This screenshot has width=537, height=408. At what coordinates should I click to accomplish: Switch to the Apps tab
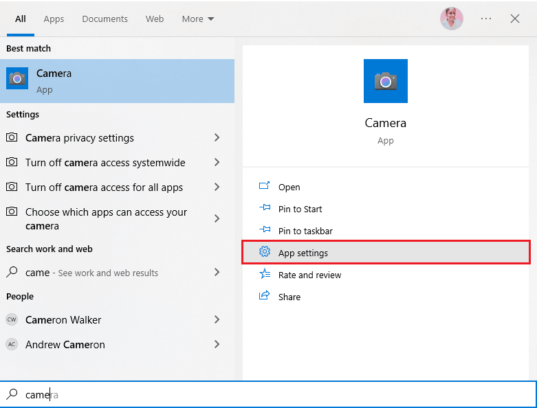pos(54,19)
